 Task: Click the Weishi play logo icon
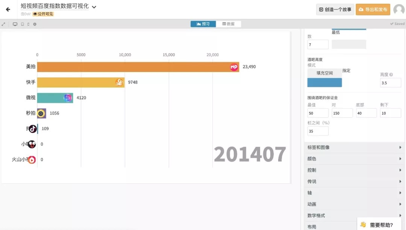click(68, 98)
